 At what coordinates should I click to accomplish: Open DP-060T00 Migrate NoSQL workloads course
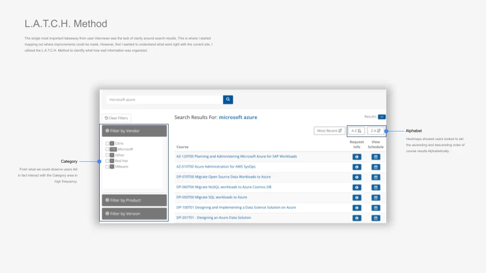[224, 187]
